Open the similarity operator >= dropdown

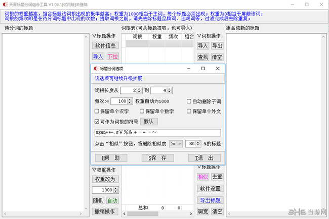tap(178, 143)
